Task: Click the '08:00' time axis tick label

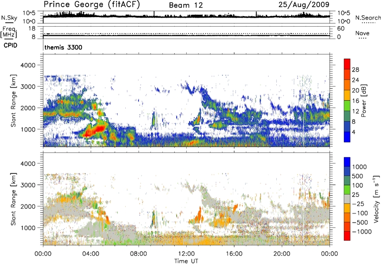Action: coord(139,254)
